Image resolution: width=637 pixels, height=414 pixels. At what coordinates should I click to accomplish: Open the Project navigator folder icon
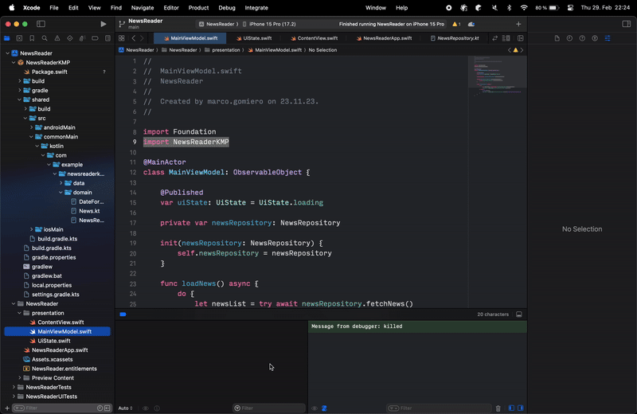coord(7,38)
